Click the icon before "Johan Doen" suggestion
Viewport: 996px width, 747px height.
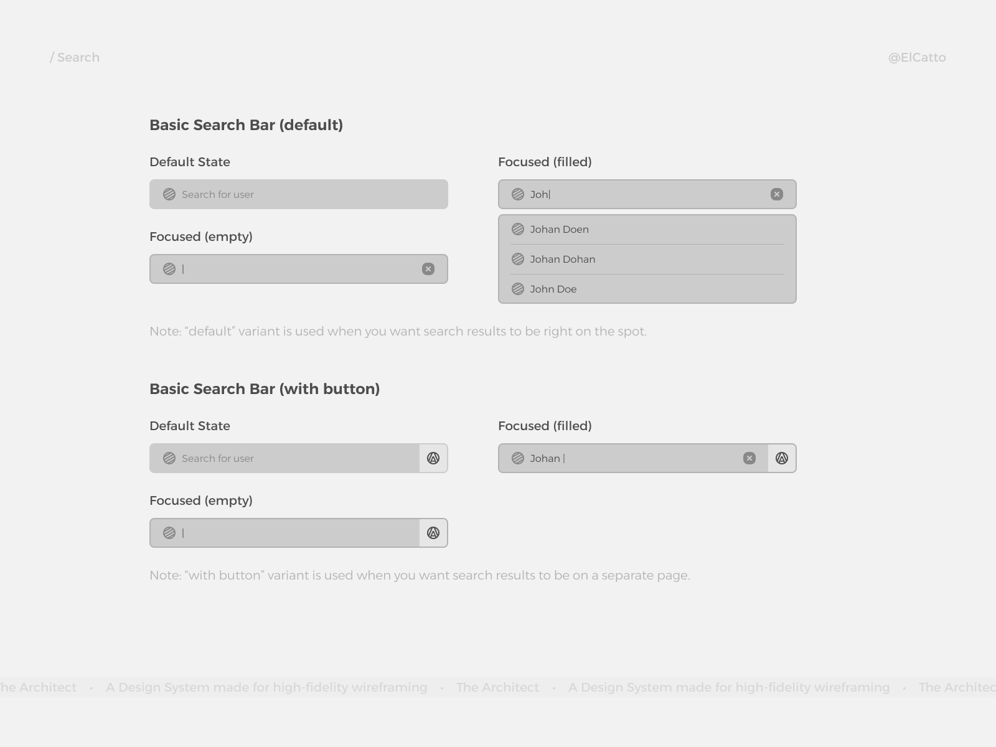[518, 229]
